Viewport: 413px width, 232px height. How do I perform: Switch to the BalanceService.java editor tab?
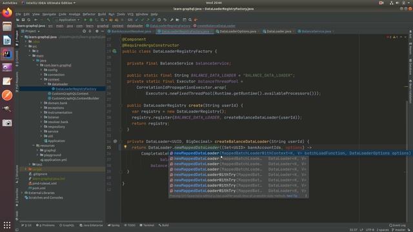316,32
